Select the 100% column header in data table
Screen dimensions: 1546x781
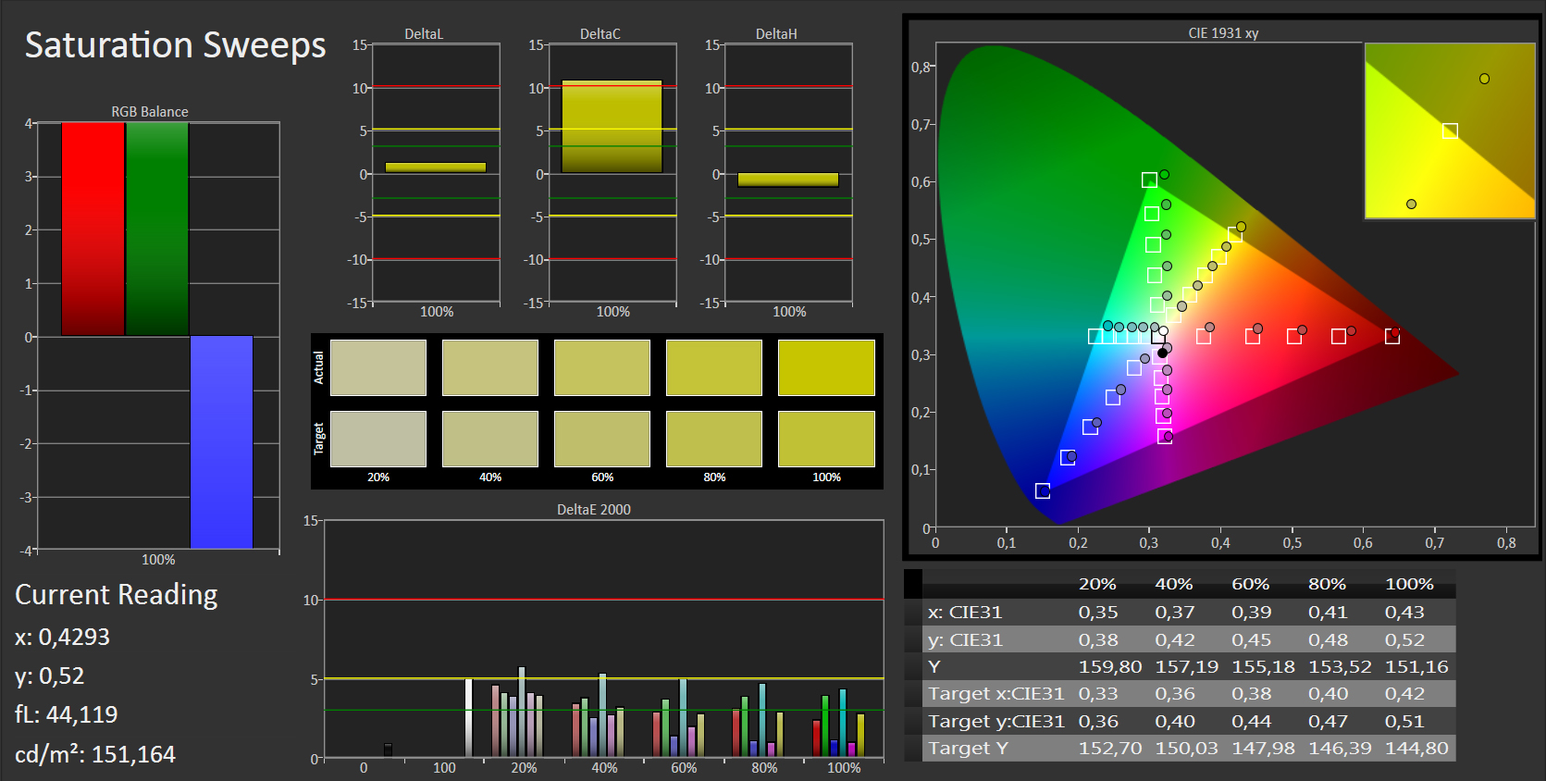click(x=1409, y=584)
